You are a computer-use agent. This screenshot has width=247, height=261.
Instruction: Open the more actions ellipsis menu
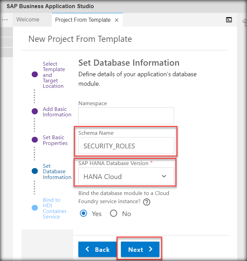coord(5,20)
